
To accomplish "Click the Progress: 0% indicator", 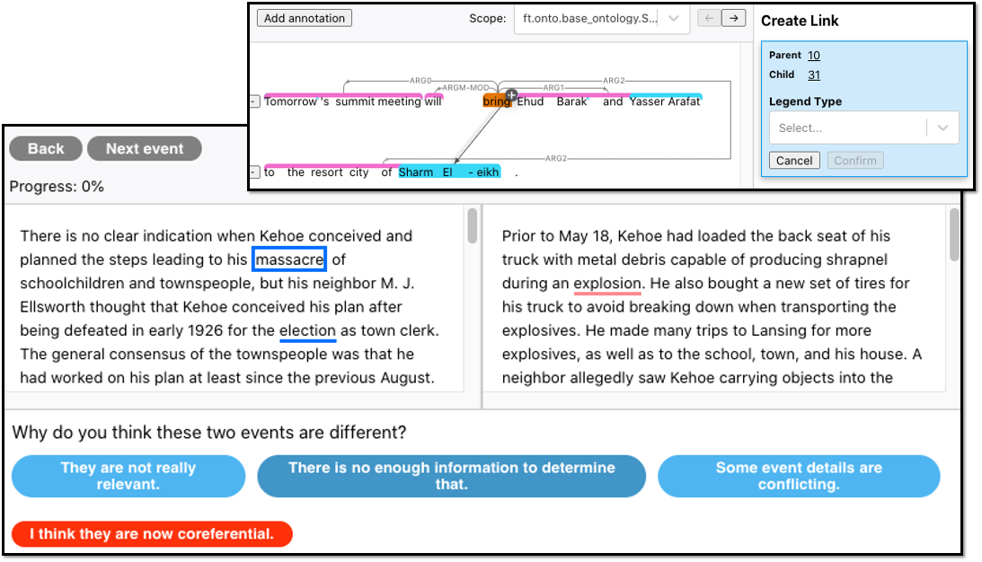I will [x=57, y=187].
